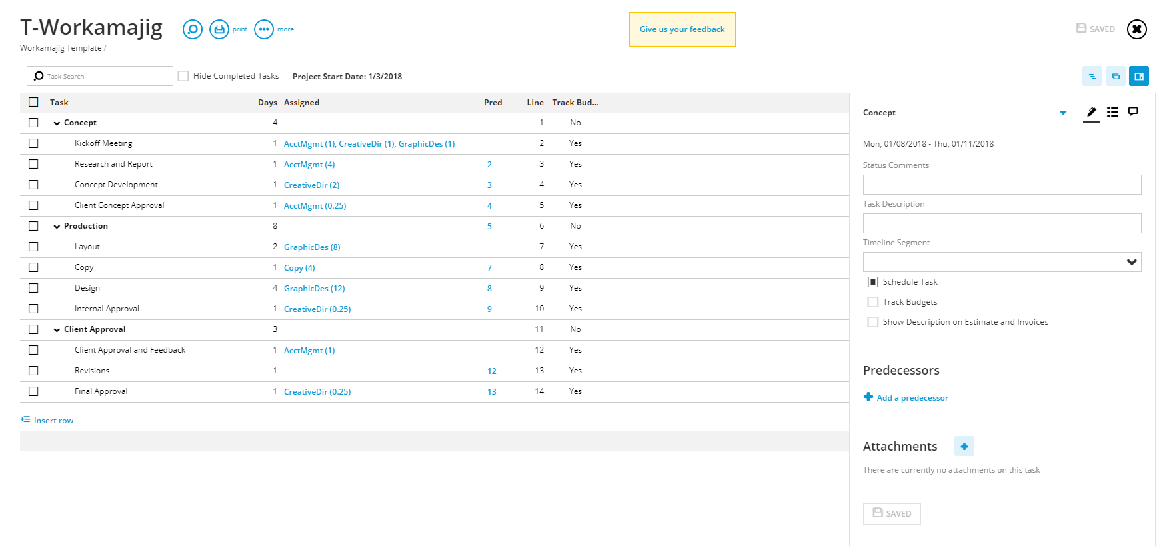
Task: Open CreativeDir (2) assignment link
Action: click(311, 185)
